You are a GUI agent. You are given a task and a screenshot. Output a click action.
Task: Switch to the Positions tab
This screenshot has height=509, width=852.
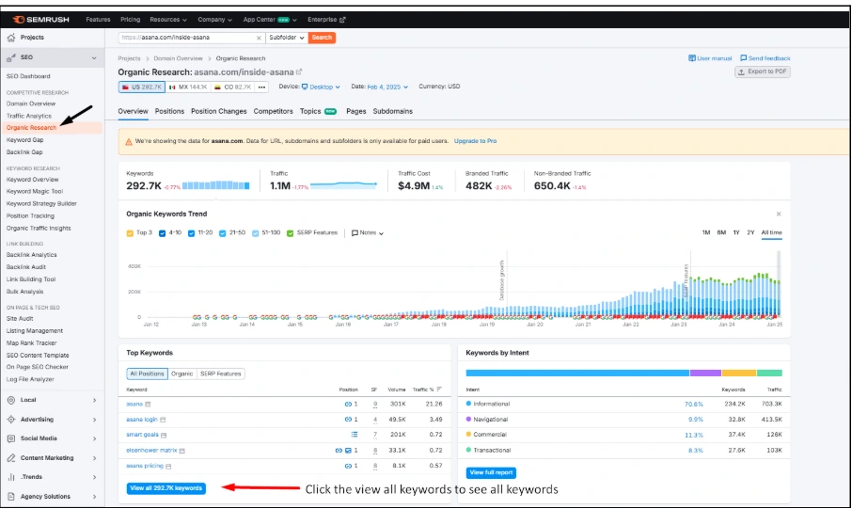click(x=169, y=111)
